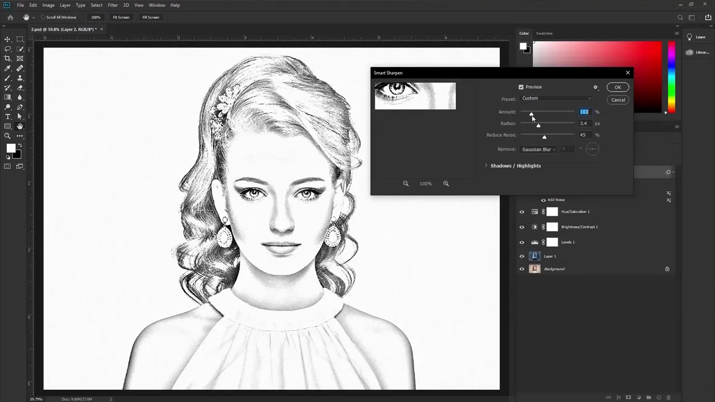Click the vertical hue spectrum bar
715x402 pixels.
pos(671,76)
